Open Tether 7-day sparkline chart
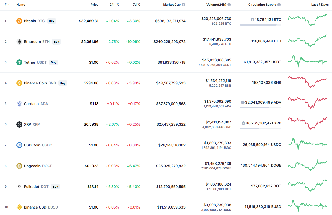Screen dimensions: 332x215 (307, 61)
